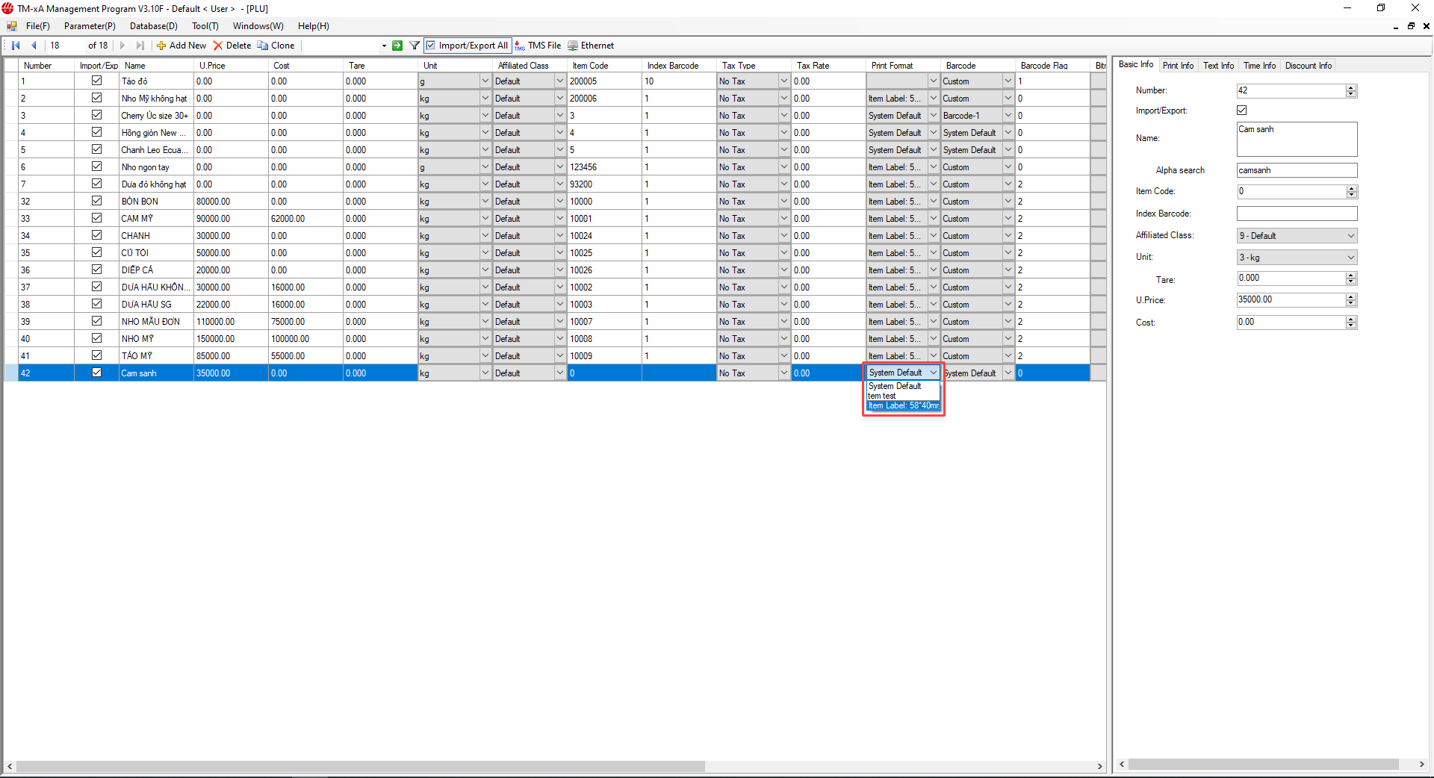Screen dimensions: 1434x778
Task: Select item code cell '123456'
Action: pyautogui.click(x=604, y=167)
